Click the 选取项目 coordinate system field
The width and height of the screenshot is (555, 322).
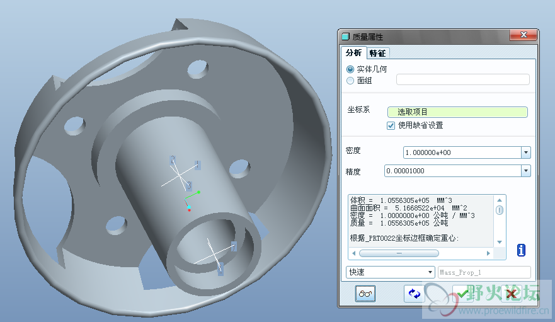[457, 112]
